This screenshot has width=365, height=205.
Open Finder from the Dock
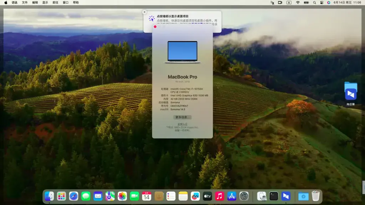pos(49,196)
